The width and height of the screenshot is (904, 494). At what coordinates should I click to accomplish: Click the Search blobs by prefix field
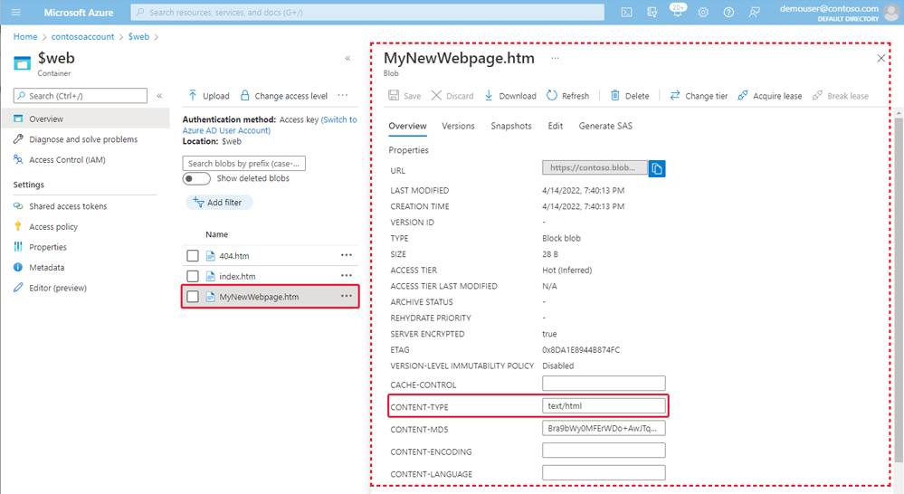click(244, 164)
